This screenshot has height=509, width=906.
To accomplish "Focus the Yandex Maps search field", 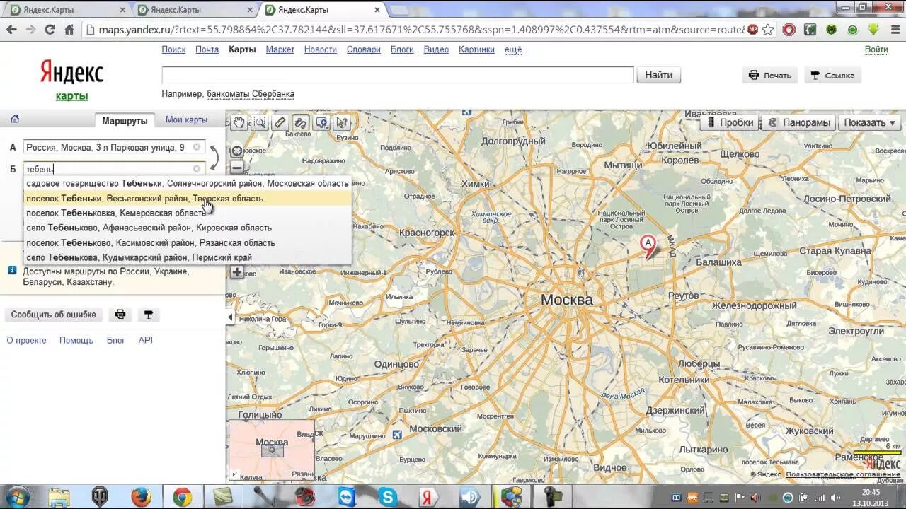I will (398, 75).
